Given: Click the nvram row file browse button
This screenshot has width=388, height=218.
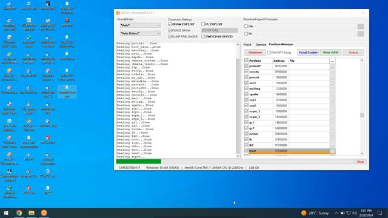Looking at the screenshot, I should pos(332,134).
